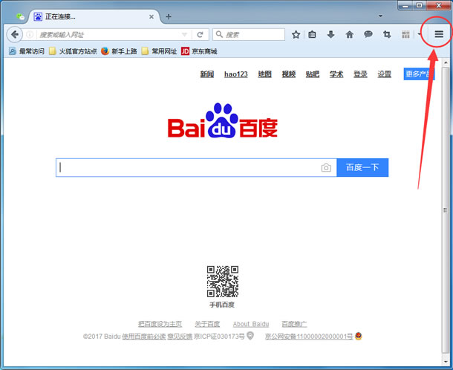
Task: Open the chat bubble toolbar icon
Action: 368,34
